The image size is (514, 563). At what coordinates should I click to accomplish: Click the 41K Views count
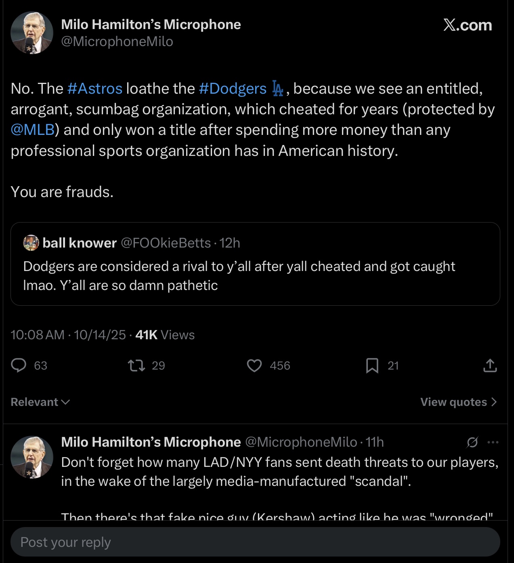(165, 335)
